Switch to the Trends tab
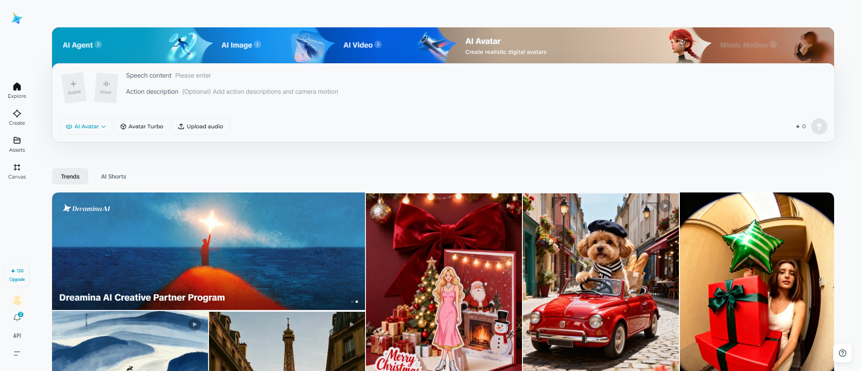This screenshot has width=861, height=371. pyautogui.click(x=70, y=176)
